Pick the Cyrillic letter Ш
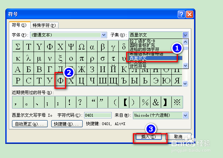The width and height of the screenshot is (223, 158). point(103,80)
